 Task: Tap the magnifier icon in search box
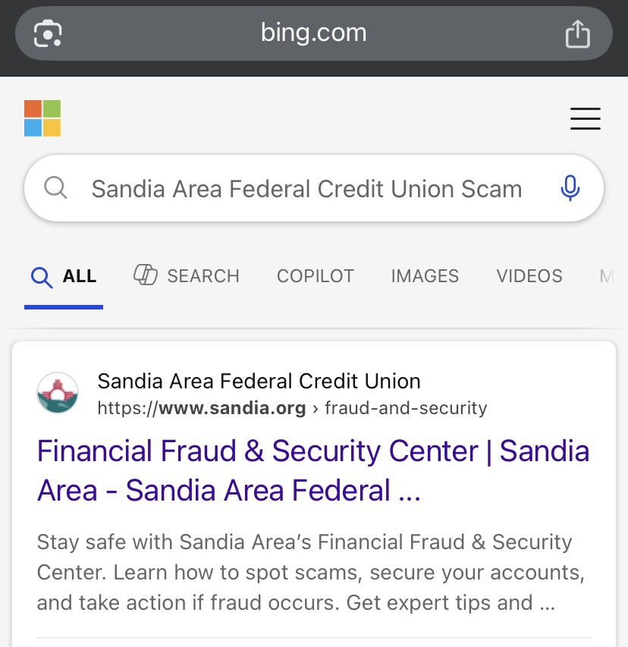55,188
